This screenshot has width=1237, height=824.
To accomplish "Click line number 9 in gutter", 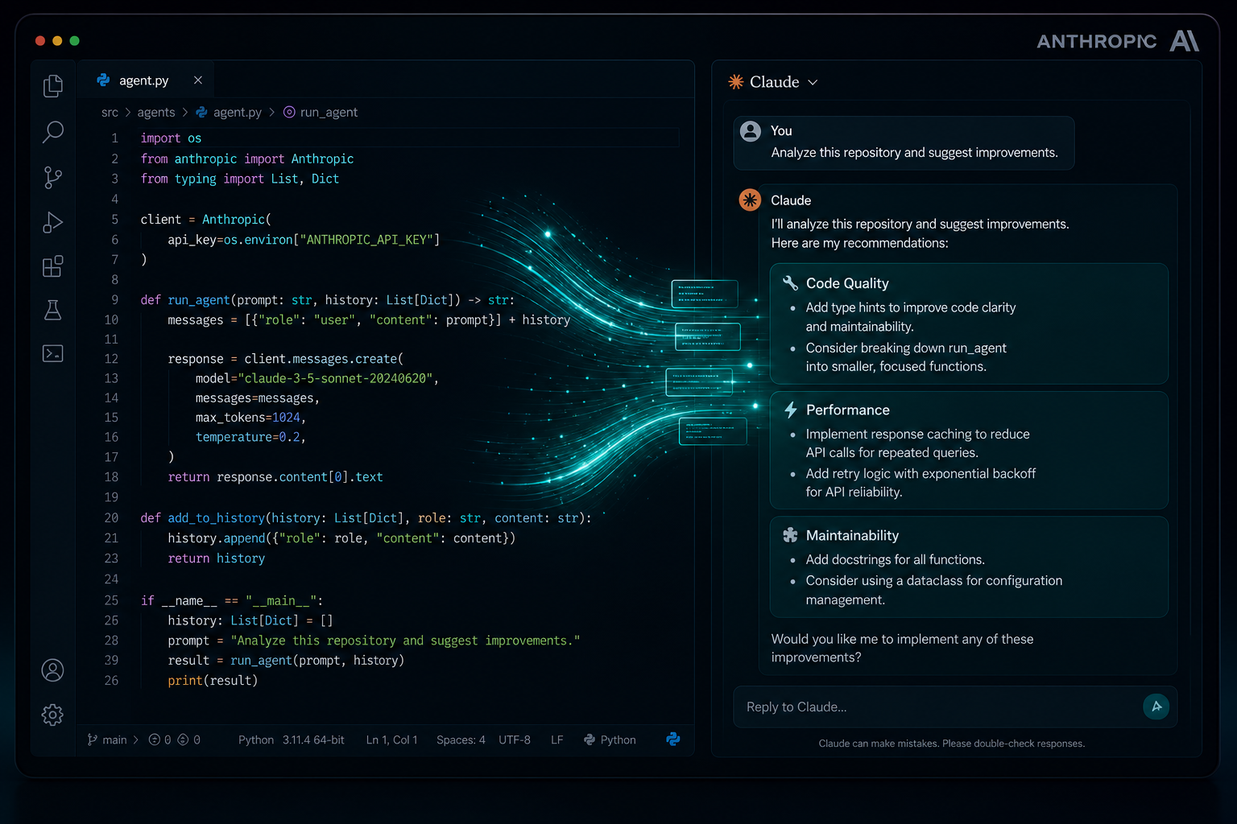I will pos(114,299).
